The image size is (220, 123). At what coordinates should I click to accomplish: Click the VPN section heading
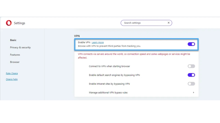pos(77,36)
